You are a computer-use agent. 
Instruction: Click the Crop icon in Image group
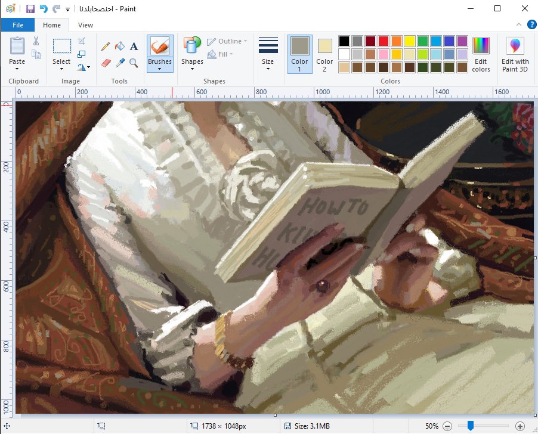coord(81,41)
